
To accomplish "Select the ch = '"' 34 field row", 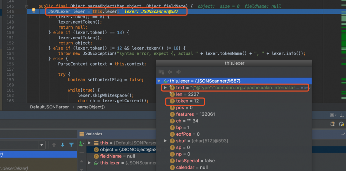I will coord(234,121).
